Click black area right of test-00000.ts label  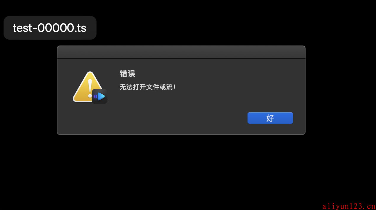tap(207, 28)
